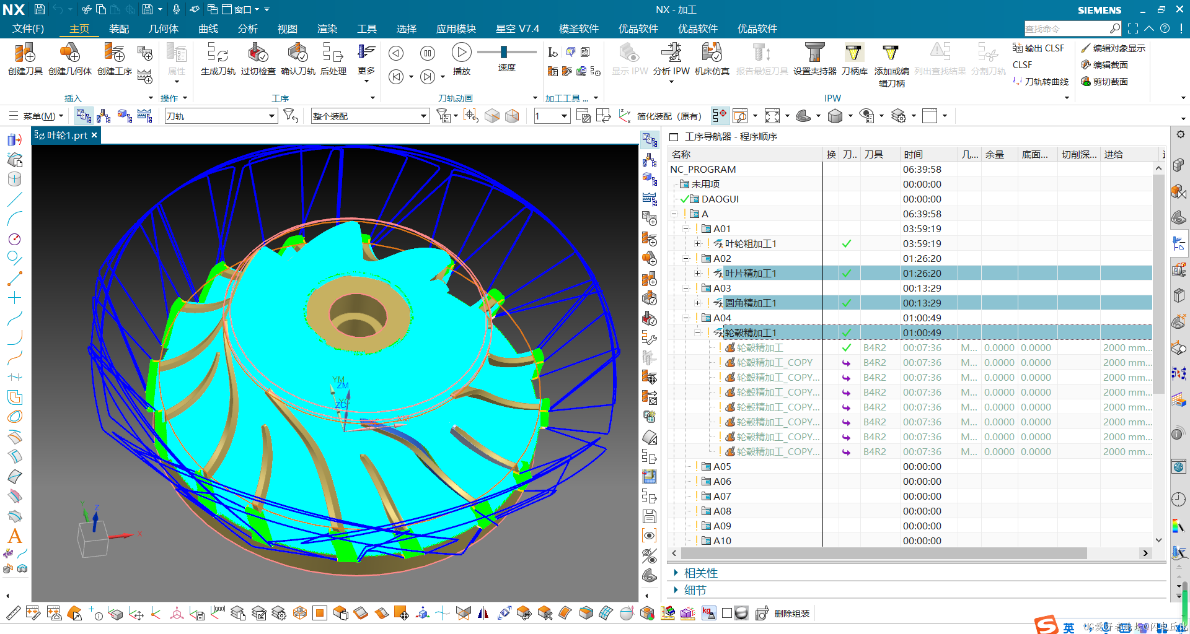Image resolution: width=1190 pixels, height=634 pixels.
Task: Open the 刀柄库 holder library
Action: point(854,59)
